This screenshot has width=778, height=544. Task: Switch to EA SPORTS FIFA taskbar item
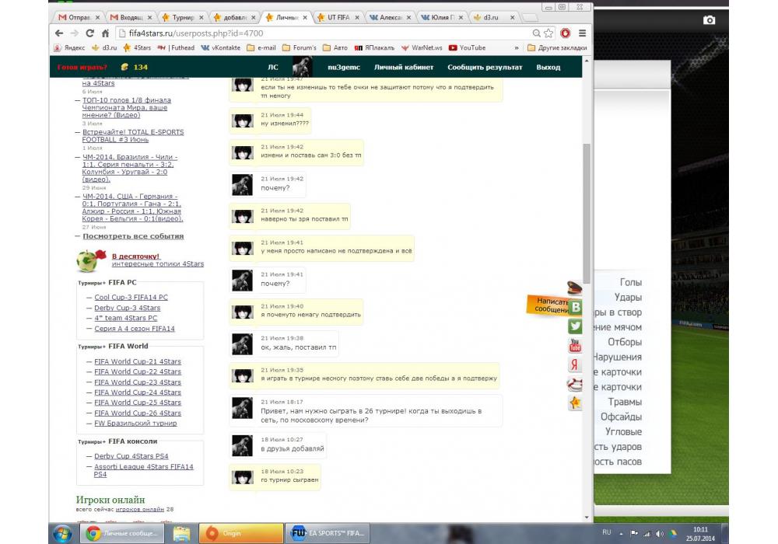click(328, 534)
